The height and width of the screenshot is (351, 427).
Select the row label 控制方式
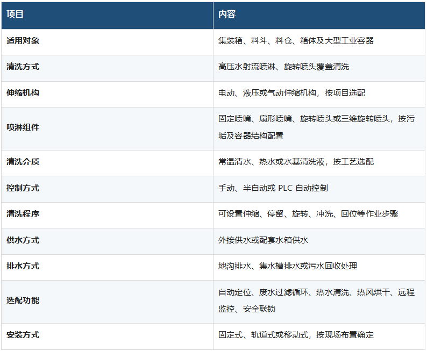[x=23, y=188]
